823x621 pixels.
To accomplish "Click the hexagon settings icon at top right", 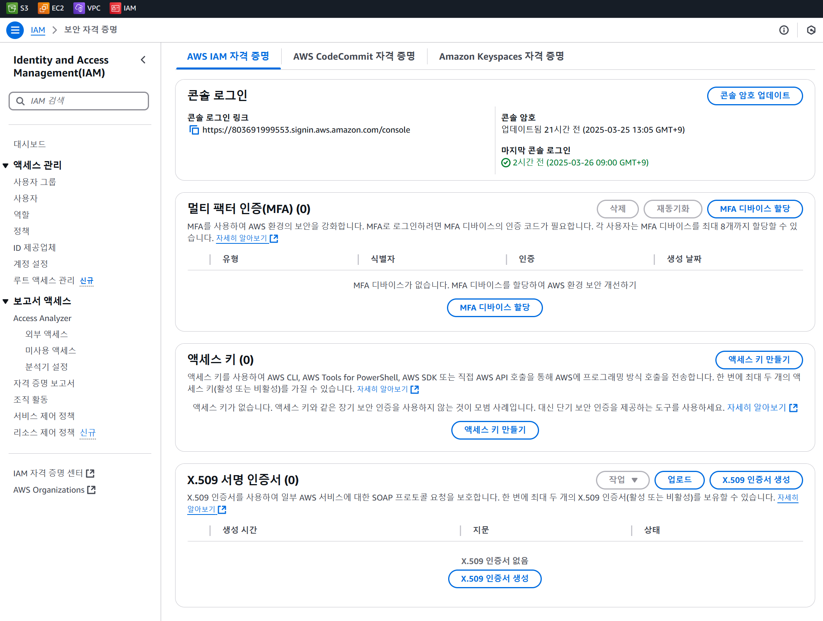I will pos(811,30).
